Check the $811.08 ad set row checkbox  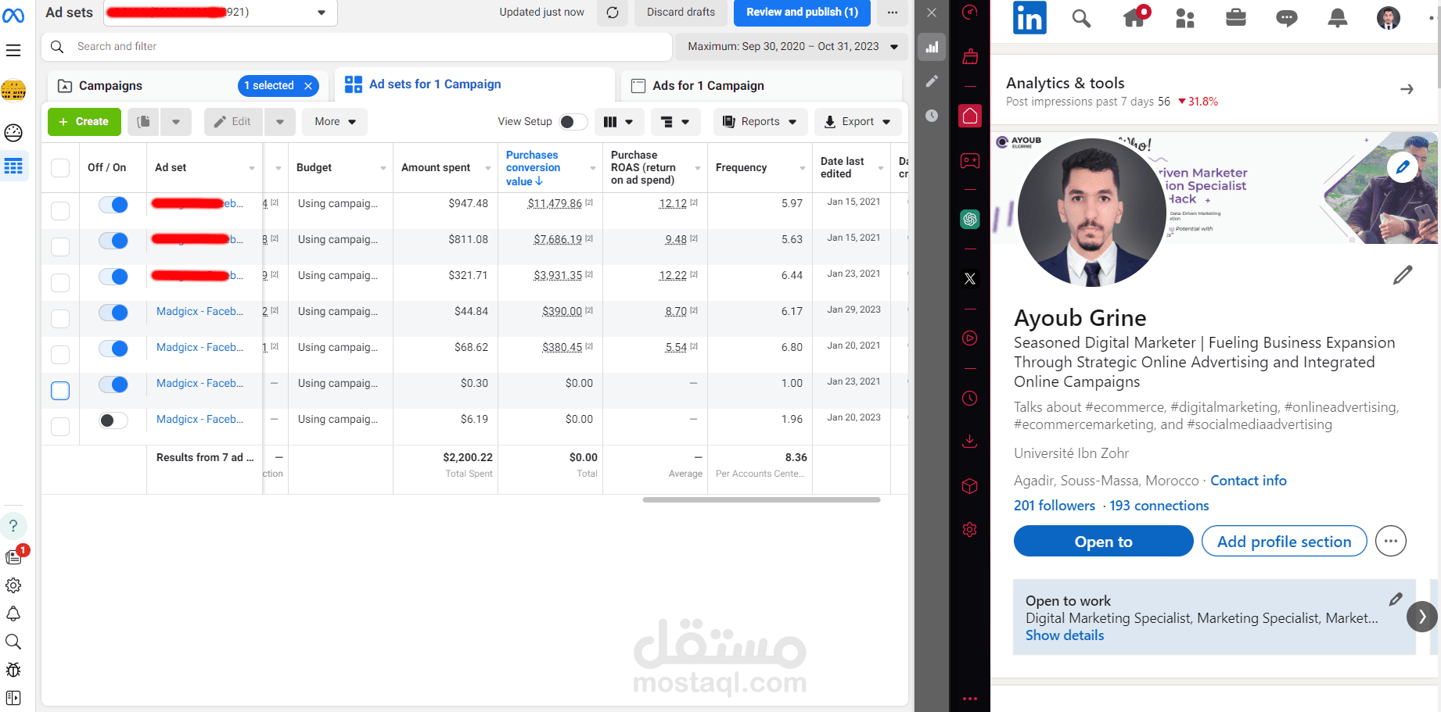click(x=60, y=246)
